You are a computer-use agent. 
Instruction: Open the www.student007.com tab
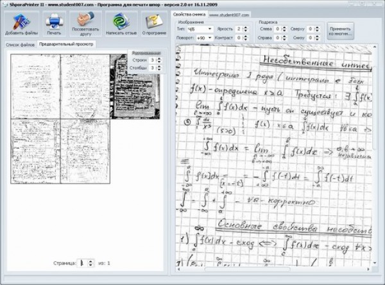(x=229, y=15)
